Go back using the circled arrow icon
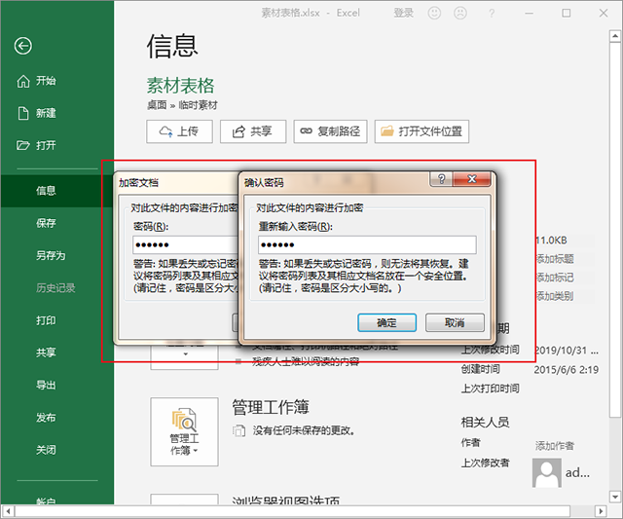The width and height of the screenshot is (623, 519). point(23,46)
